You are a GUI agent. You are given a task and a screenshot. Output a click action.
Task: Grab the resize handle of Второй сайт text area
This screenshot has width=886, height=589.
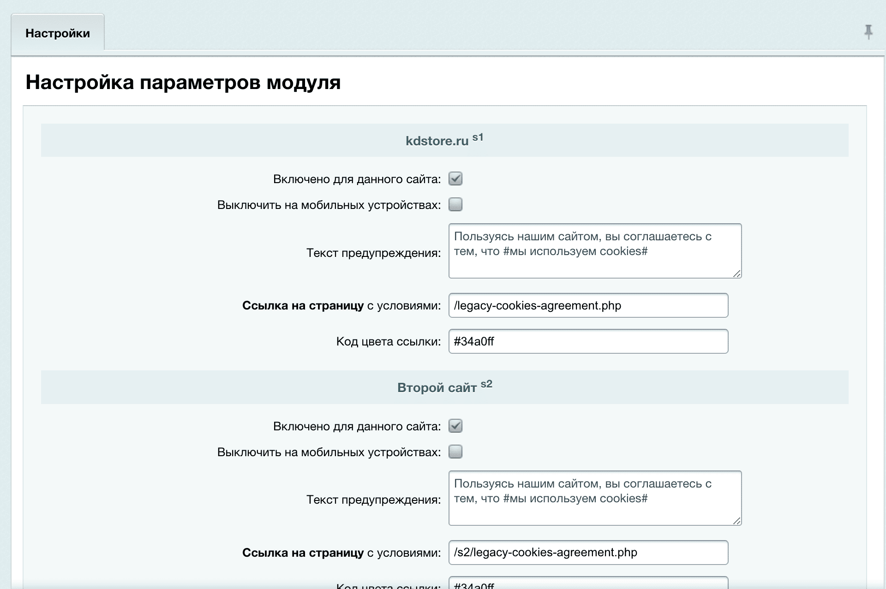click(x=737, y=521)
